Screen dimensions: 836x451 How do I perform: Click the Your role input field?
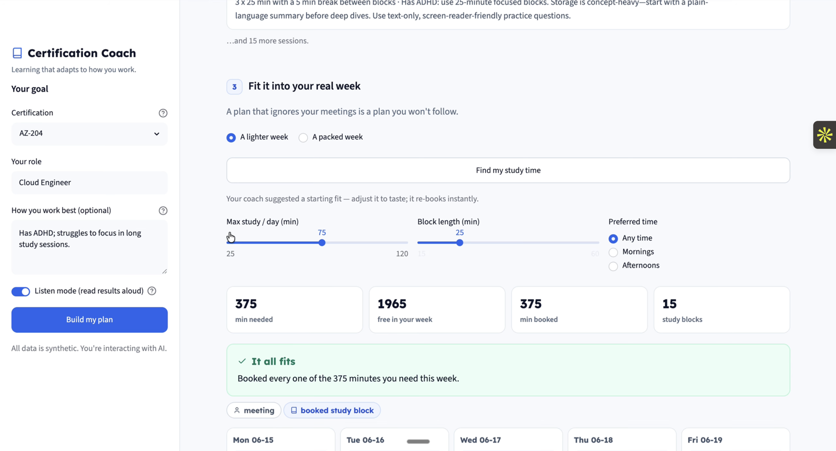tap(89, 182)
